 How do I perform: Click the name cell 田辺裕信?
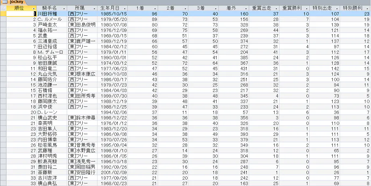click(52, 47)
